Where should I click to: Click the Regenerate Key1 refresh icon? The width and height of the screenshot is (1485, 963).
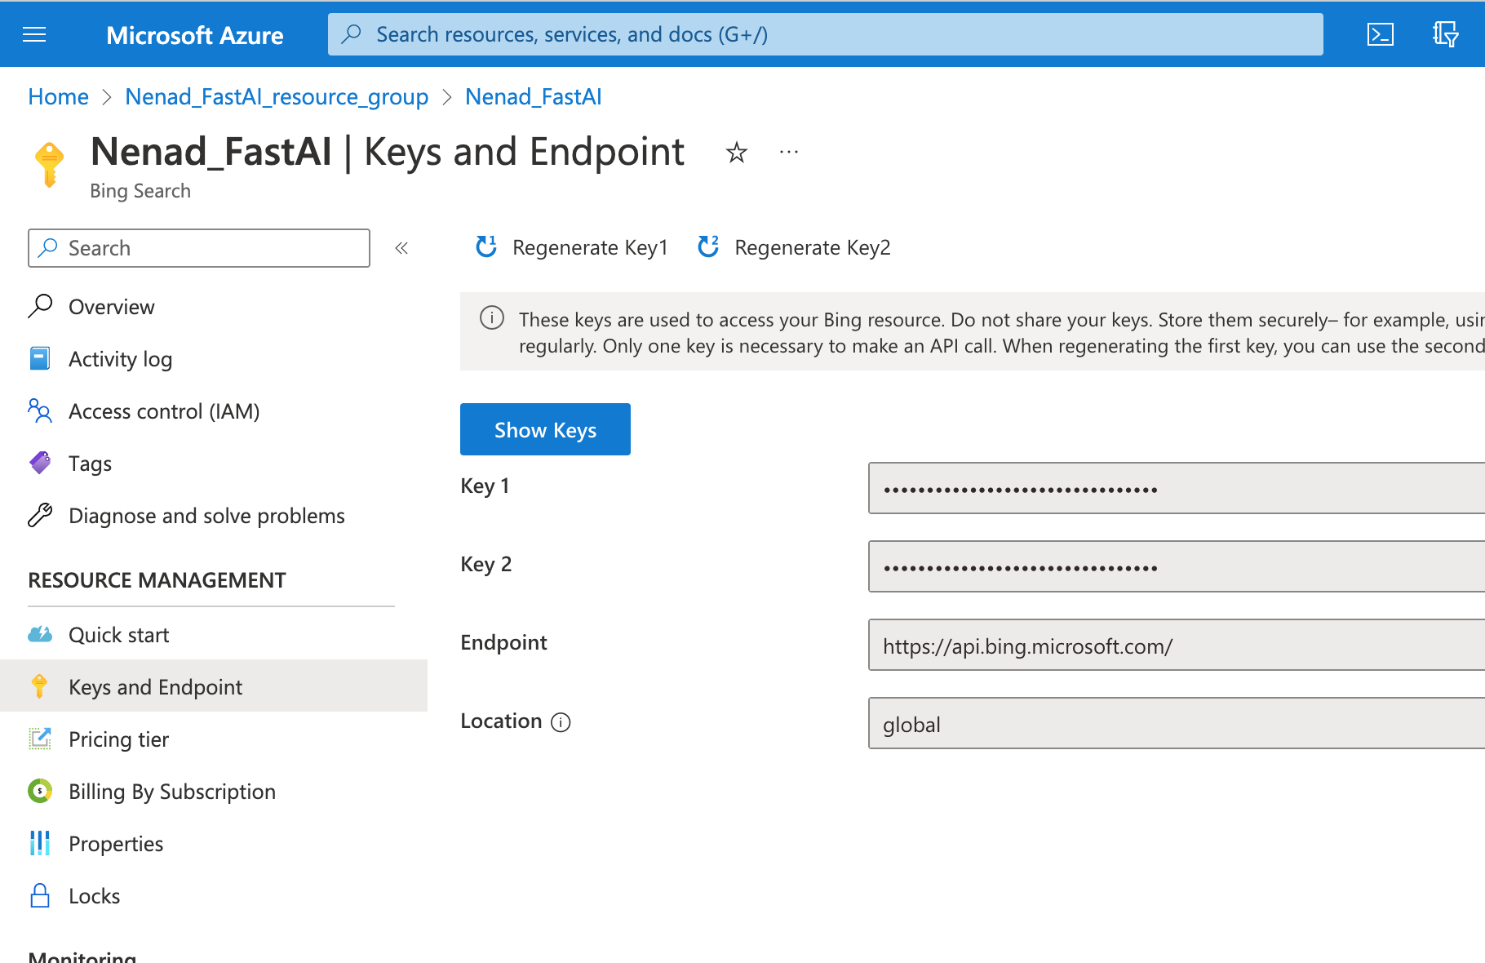pos(486,246)
